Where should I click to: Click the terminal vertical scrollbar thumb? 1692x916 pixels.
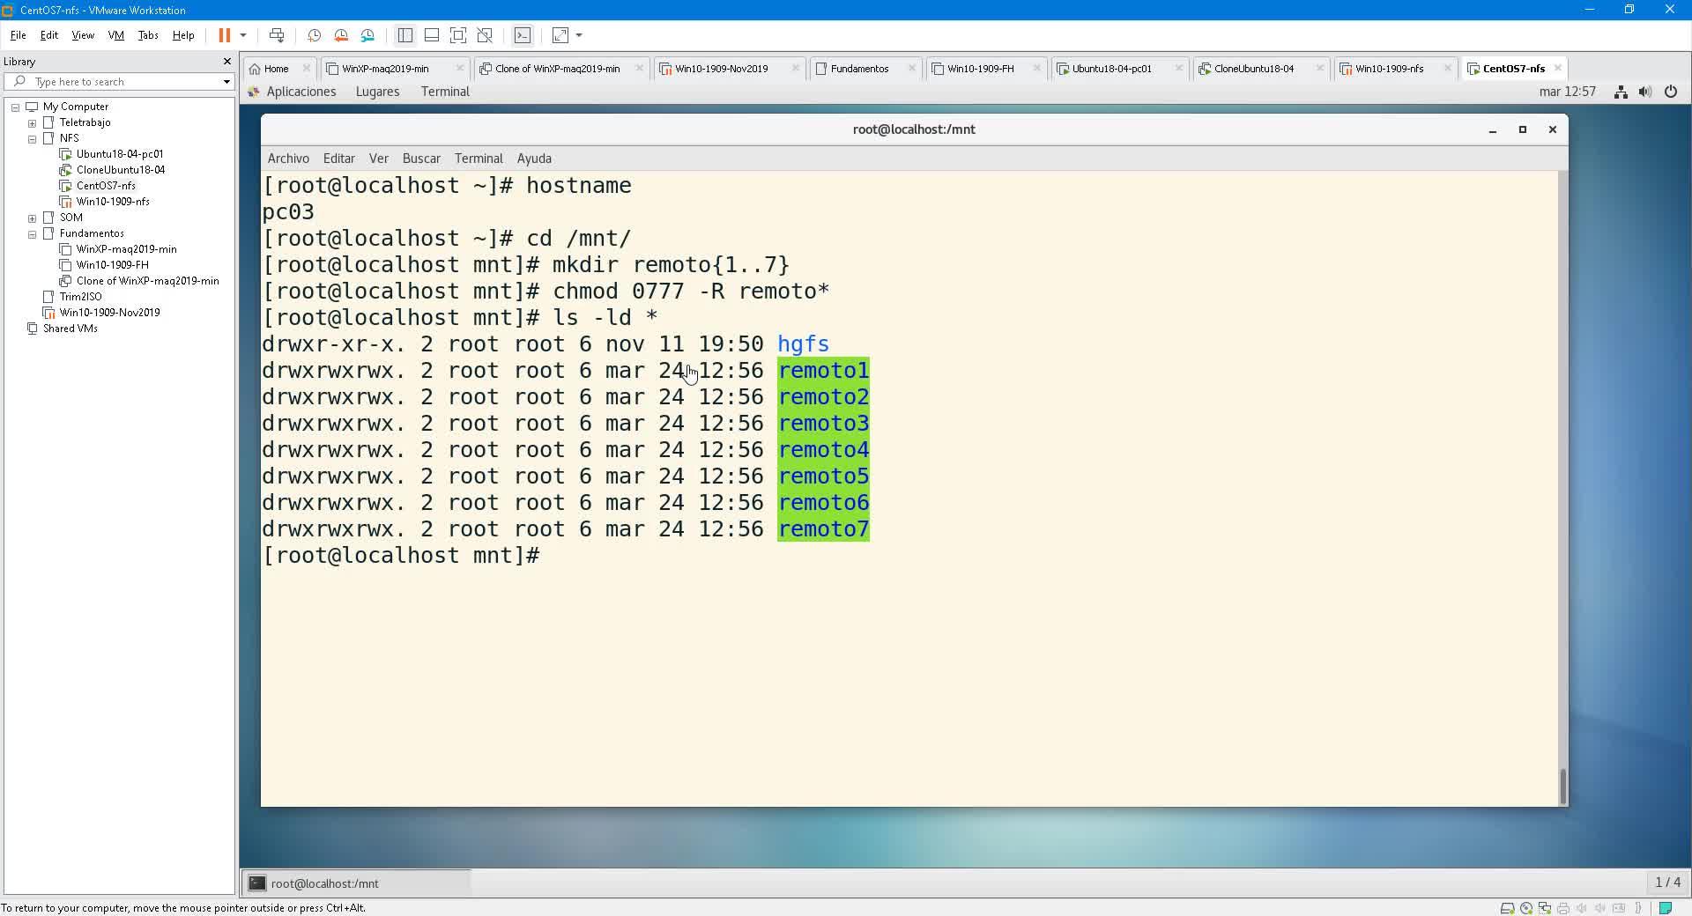point(1563,787)
